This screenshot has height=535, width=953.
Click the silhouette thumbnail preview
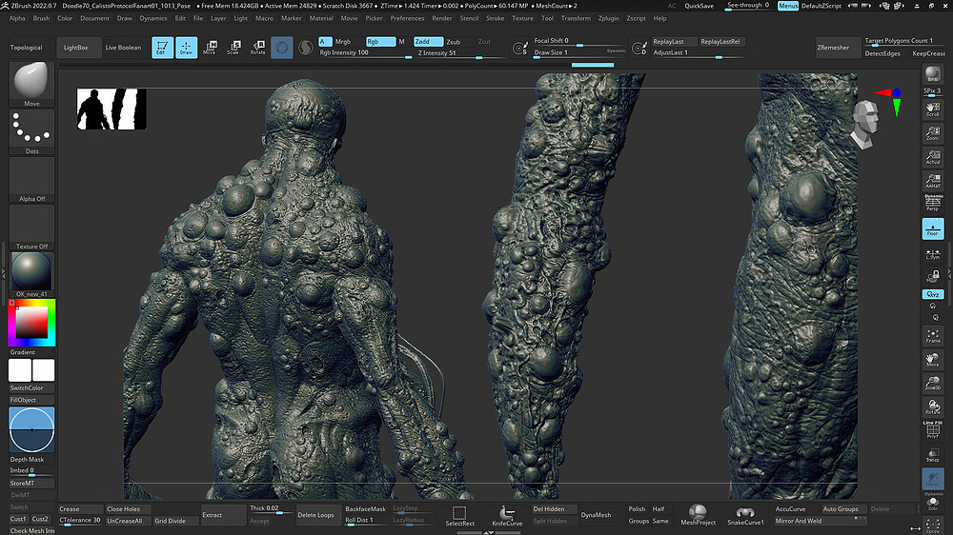pos(112,109)
